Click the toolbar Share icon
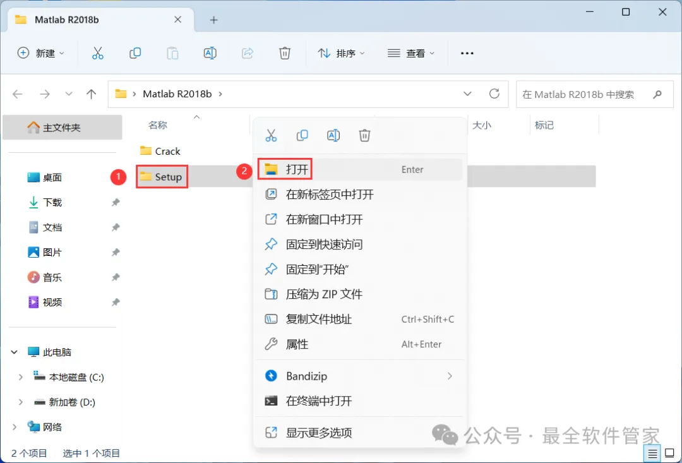This screenshot has height=463, width=682. (x=248, y=53)
